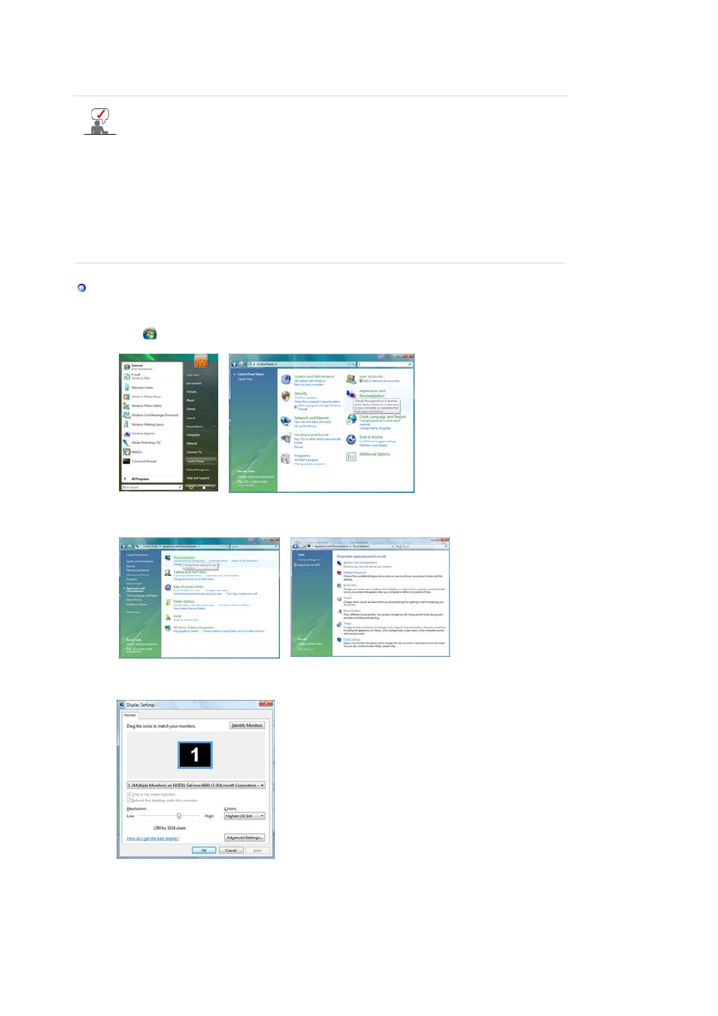
Task: Click Windows Sidebar Properties icon
Action: coord(168,628)
